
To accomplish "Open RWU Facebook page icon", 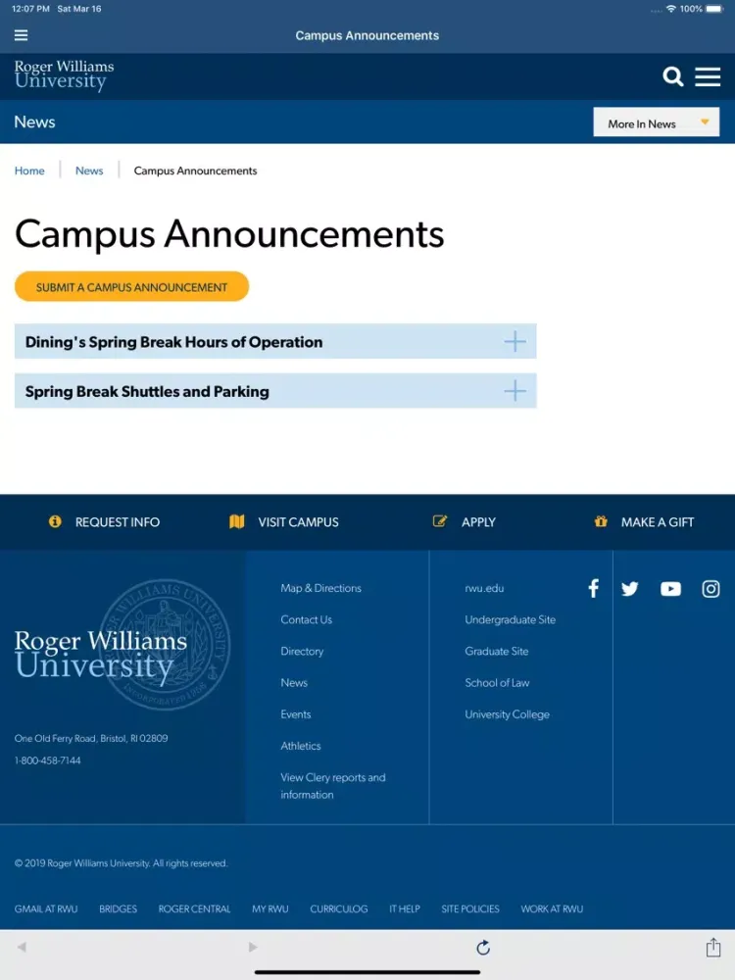I will pos(593,588).
